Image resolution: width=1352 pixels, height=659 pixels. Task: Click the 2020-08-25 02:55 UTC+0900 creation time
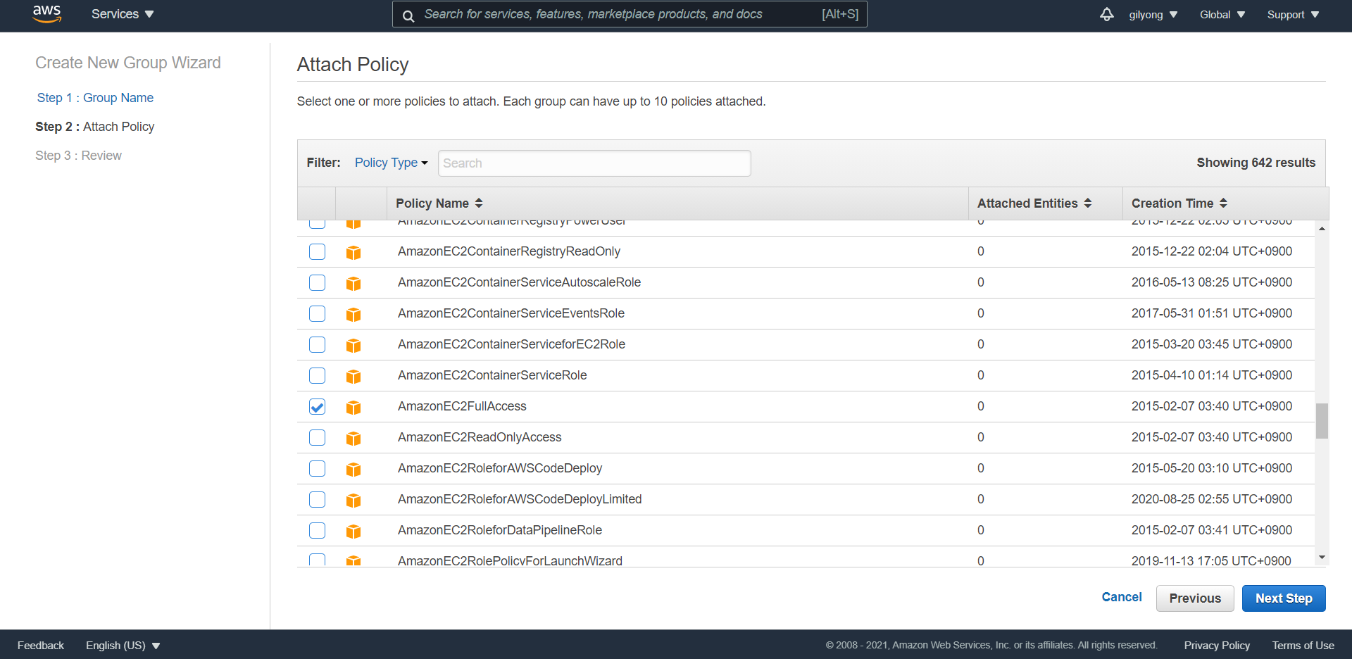(1212, 499)
